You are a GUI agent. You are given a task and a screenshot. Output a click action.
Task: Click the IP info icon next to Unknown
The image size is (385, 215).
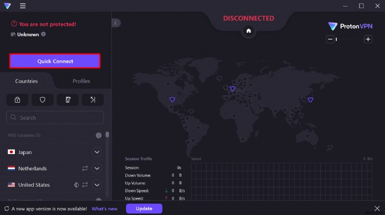pos(43,34)
